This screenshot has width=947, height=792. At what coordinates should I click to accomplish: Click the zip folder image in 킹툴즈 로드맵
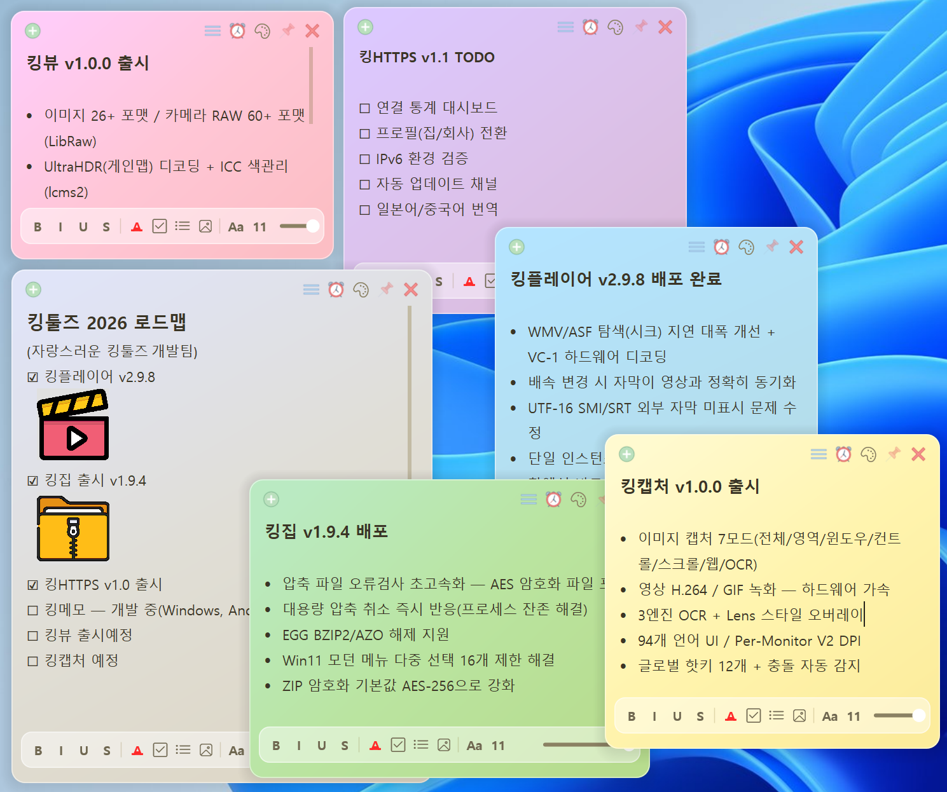(73, 529)
